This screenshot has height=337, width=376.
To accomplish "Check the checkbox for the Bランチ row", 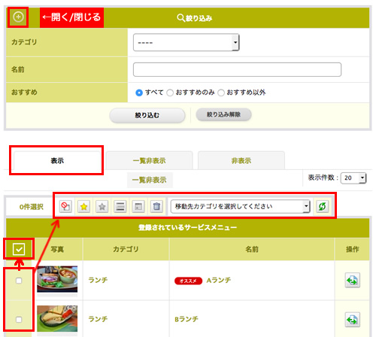I will click(x=19, y=320).
